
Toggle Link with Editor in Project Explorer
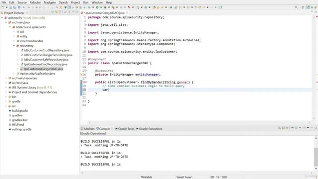[56, 12]
